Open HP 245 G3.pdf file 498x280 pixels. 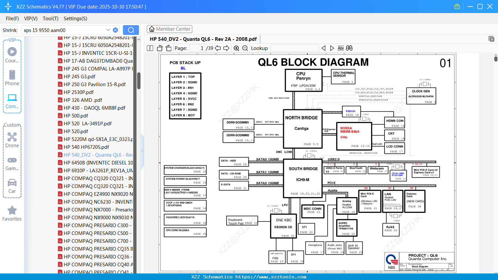click(x=79, y=76)
